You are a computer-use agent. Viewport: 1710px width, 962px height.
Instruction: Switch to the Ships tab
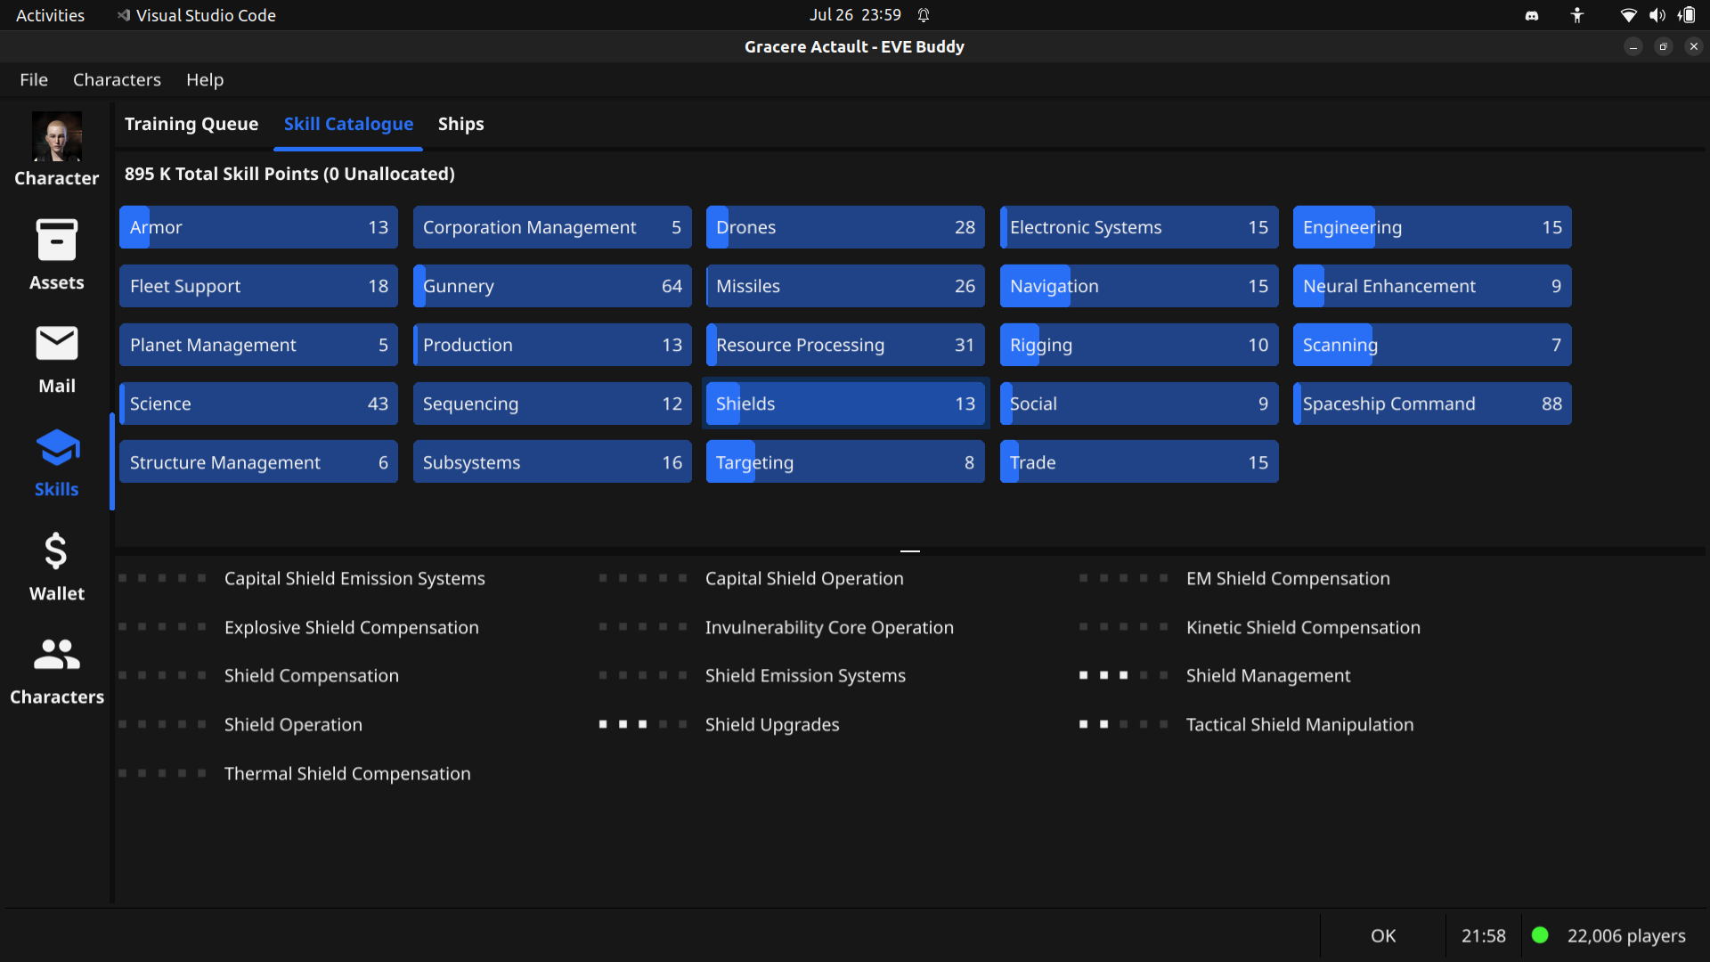460,124
